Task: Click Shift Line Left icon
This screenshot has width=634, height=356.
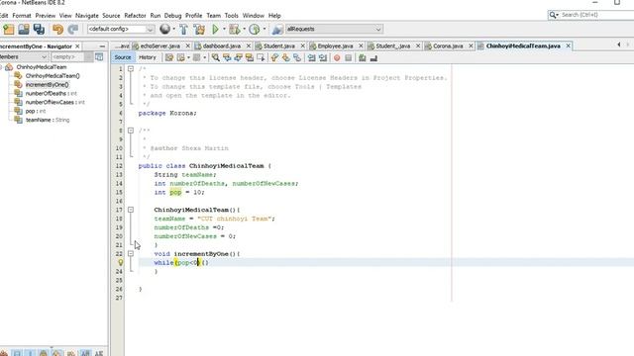Action: [311, 57]
